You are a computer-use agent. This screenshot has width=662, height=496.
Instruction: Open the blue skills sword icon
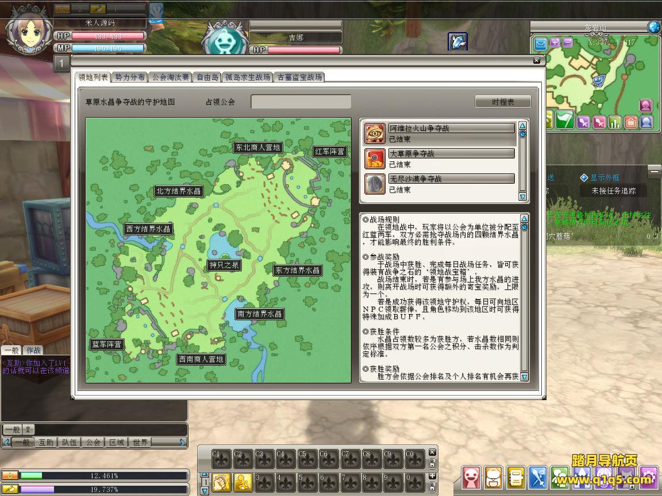point(538,477)
